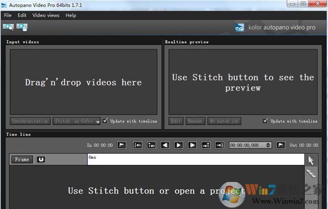Go to the previous marker icon
This screenshot has width=328, height=209.
coord(151,145)
